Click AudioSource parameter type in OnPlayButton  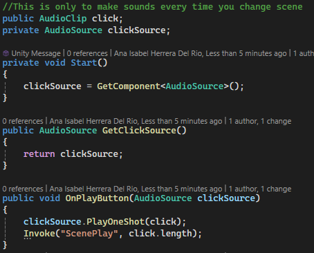163,198
